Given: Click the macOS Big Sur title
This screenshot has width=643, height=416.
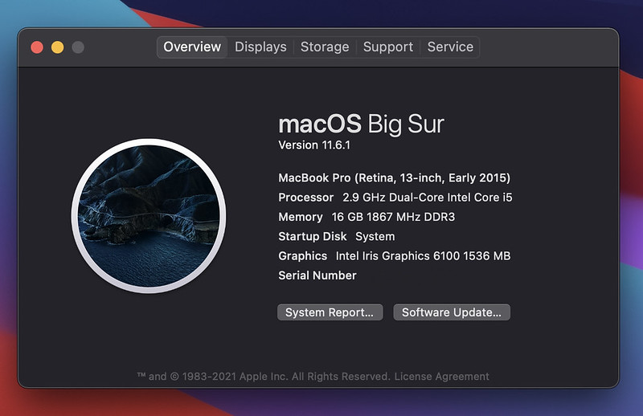Looking at the screenshot, I should 361,124.
